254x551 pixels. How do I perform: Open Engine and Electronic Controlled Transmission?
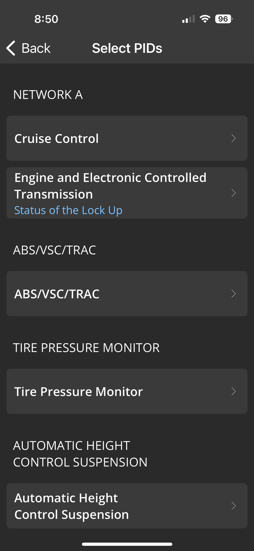tap(127, 193)
